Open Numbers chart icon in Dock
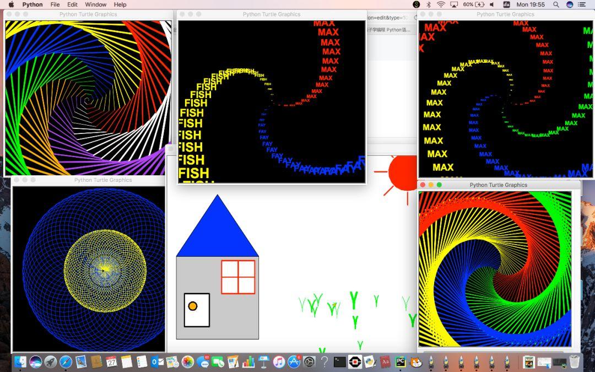This screenshot has width=595, height=372. point(248,362)
